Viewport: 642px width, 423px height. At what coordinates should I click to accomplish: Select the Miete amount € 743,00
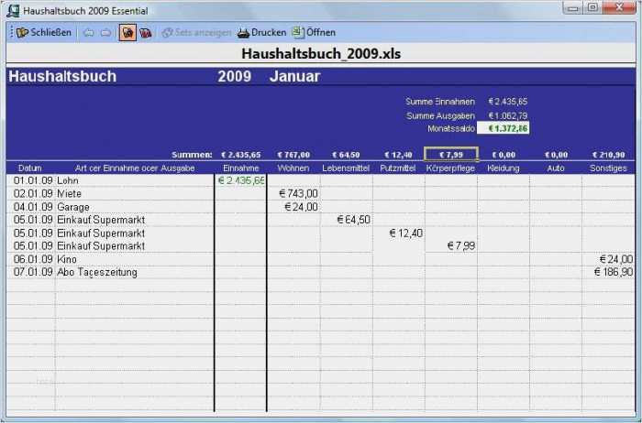[x=298, y=194]
